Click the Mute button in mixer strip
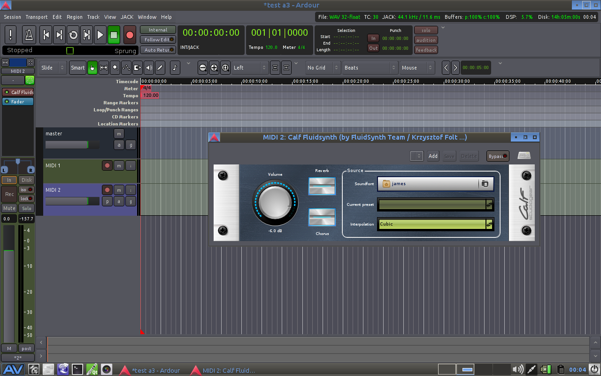This screenshot has height=376, width=601. 9,208
